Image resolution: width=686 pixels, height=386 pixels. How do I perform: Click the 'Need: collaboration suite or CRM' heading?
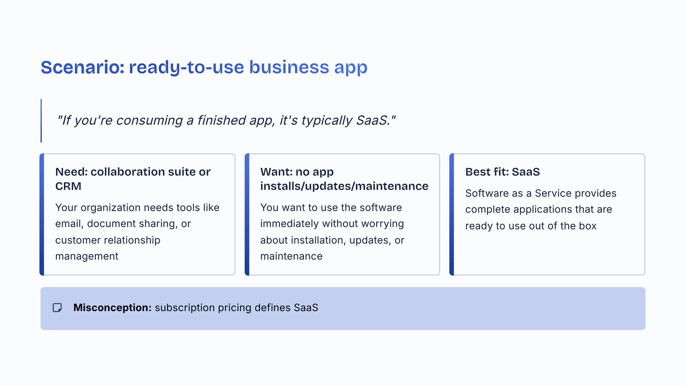click(133, 179)
